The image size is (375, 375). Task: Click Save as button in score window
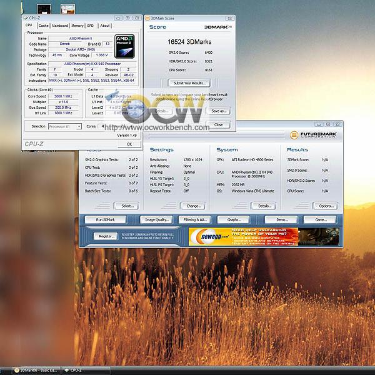click(x=219, y=111)
